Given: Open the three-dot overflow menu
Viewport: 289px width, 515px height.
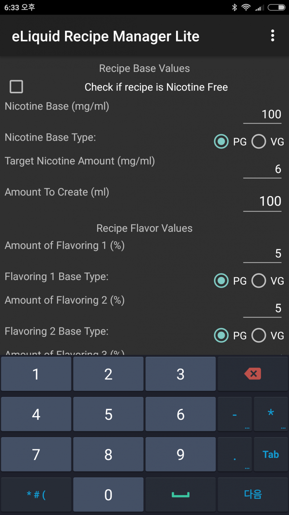Looking at the screenshot, I should (272, 36).
